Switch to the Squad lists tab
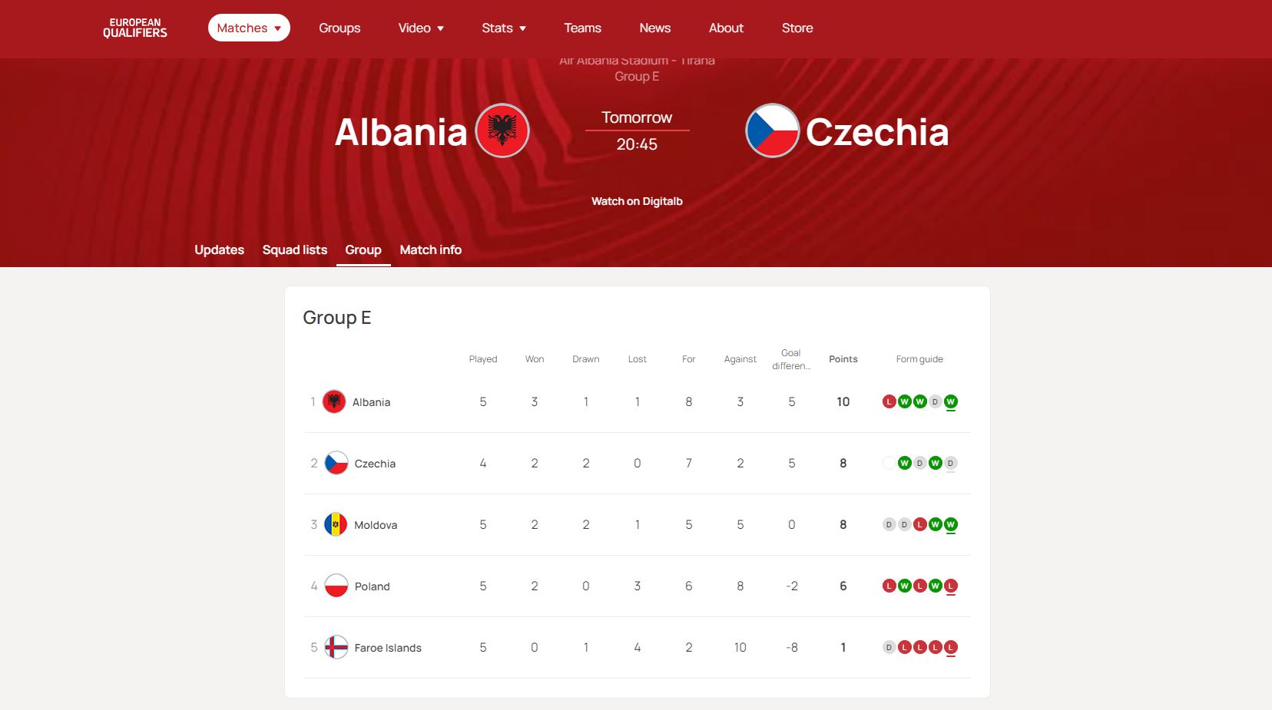Screen dimensions: 1272x710 tap(294, 249)
